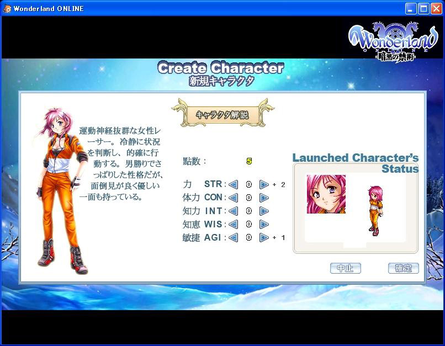The height and width of the screenshot is (346, 445).
Task: Maximize the Wonderland ONLINE window
Action: click(423, 9)
